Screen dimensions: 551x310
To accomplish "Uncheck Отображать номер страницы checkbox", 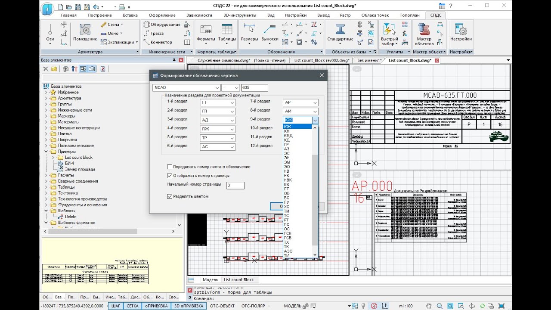I will click(170, 176).
